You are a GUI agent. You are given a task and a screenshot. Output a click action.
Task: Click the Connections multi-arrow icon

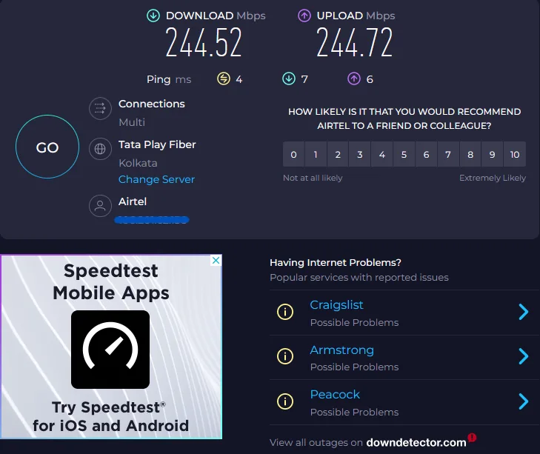click(x=100, y=110)
